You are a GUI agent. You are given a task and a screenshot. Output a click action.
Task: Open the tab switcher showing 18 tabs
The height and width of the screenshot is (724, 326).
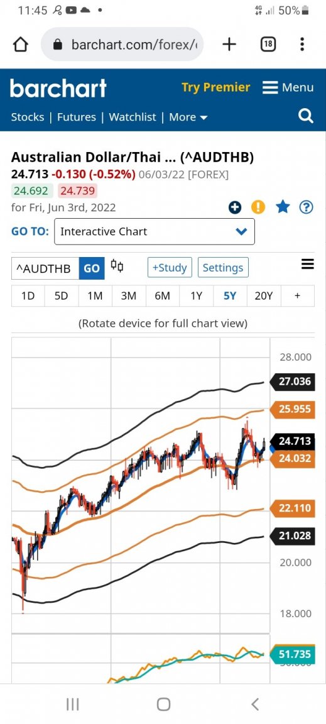268,45
